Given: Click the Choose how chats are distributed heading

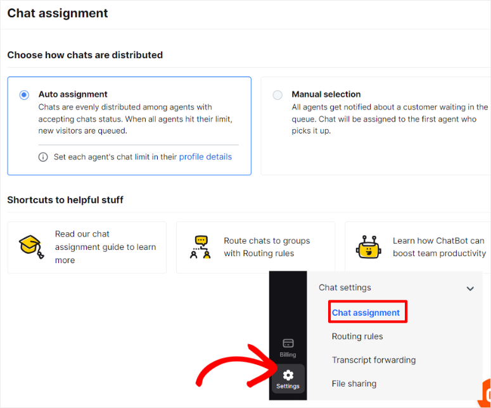Looking at the screenshot, I should coord(85,55).
